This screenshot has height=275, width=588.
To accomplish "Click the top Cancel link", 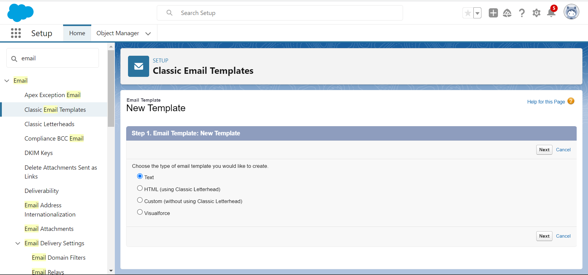I will tap(563, 150).
